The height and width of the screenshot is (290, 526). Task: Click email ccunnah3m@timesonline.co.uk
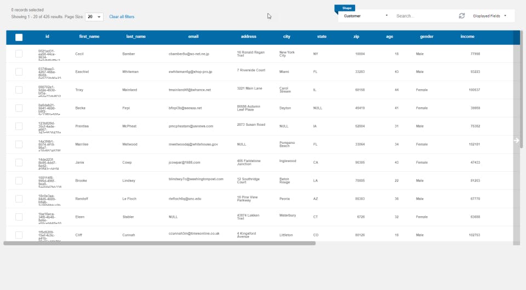pyautogui.click(x=194, y=234)
